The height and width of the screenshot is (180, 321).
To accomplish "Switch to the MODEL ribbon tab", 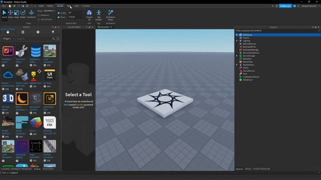I will click(x=50, y=6).
